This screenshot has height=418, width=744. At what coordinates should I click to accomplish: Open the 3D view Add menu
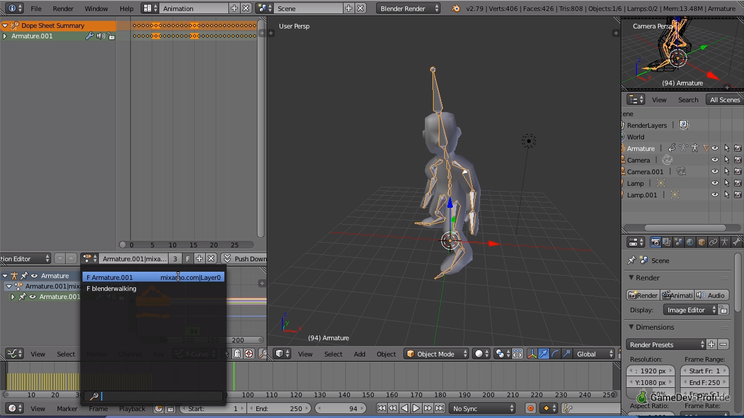[x=360, y=354]
